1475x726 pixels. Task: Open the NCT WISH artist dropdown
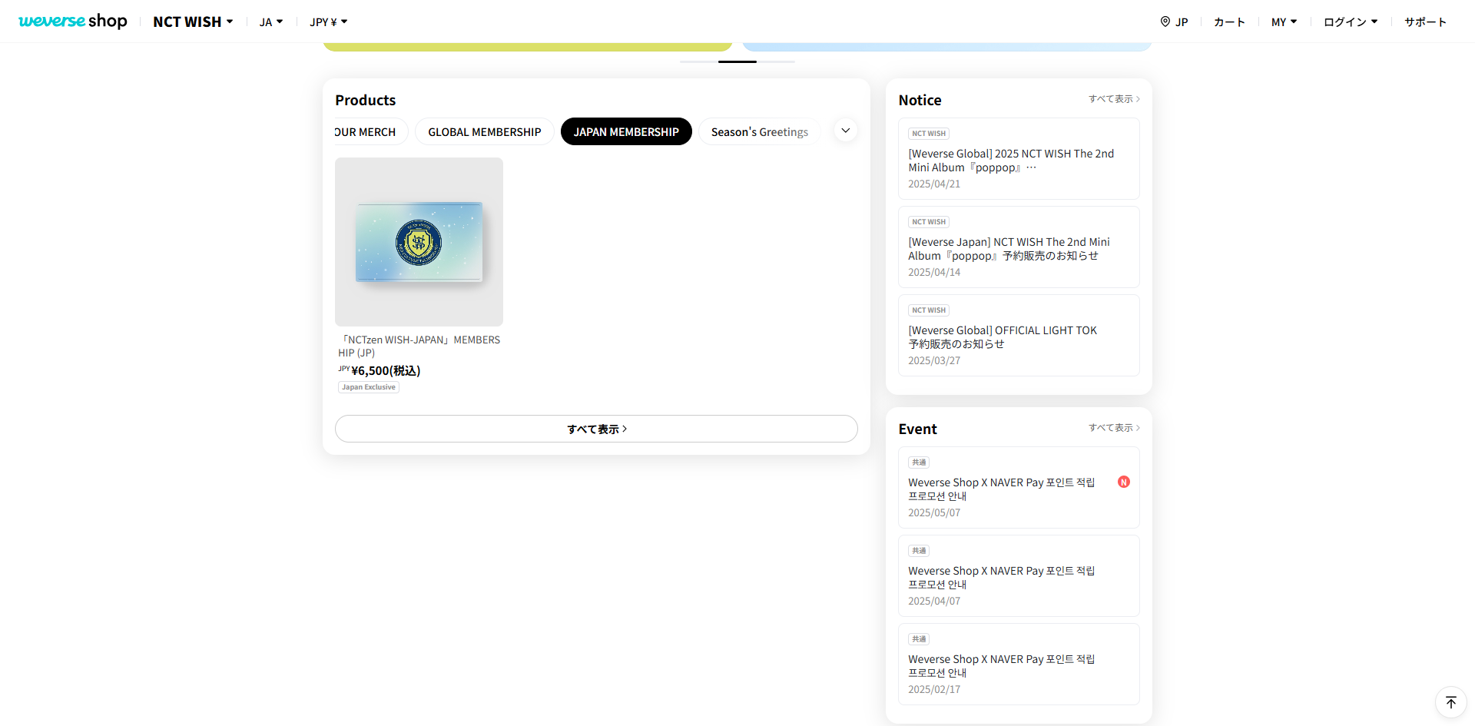pos(193,22)
